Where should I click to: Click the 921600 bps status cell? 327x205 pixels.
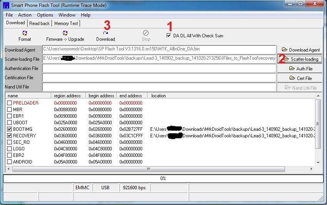tap(134, 188)
